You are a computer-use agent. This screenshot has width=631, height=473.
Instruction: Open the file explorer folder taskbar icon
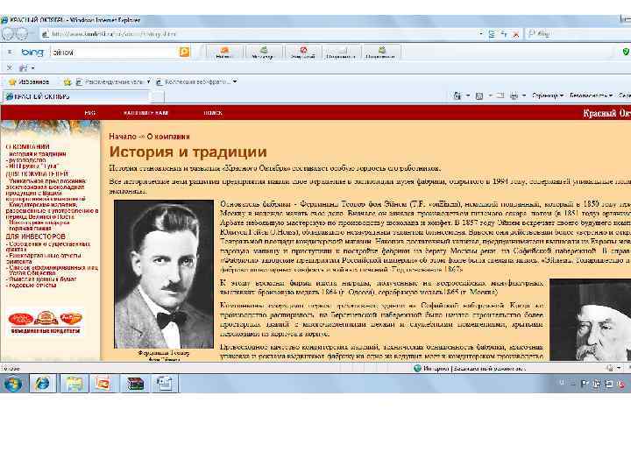(x=74, y=384)
